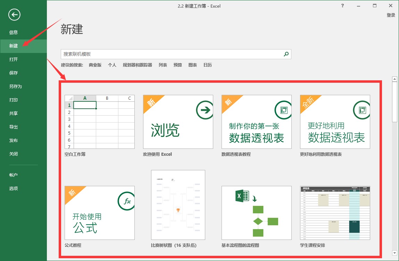Click the Business (商业版) suggested search link

pos(95,65)
